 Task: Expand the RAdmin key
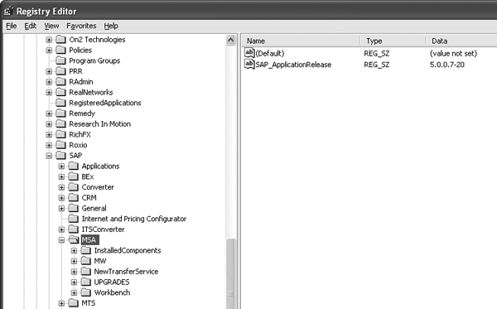click(49, 82)
